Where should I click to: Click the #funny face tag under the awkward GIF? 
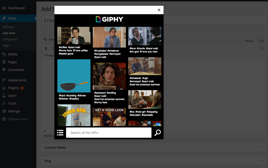pos(101,103)
